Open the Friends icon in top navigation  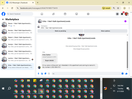pos(53,14)
